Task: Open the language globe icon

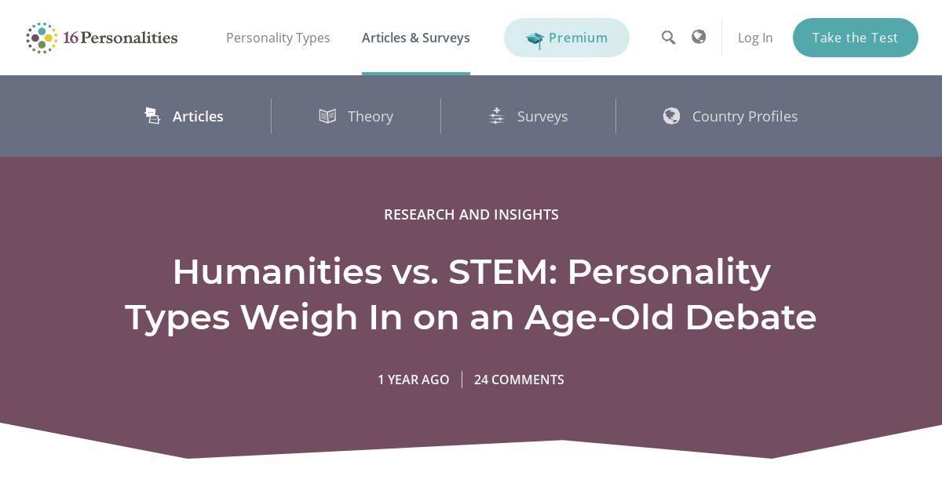Action: (699, 37)
